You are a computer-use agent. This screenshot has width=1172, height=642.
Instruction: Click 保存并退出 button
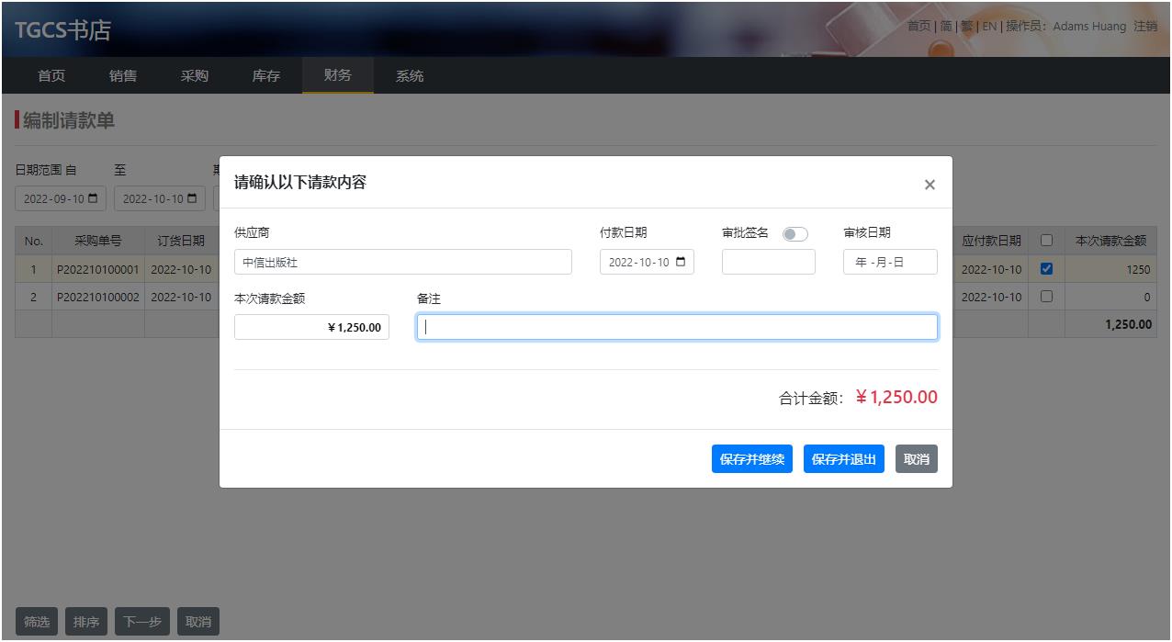[x=843, y=459]
